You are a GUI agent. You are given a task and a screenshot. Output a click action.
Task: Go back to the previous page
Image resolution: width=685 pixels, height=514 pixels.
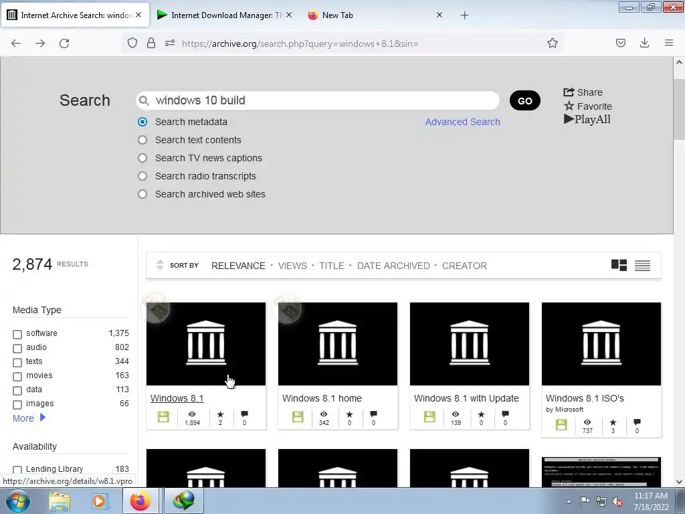point(16,44)
